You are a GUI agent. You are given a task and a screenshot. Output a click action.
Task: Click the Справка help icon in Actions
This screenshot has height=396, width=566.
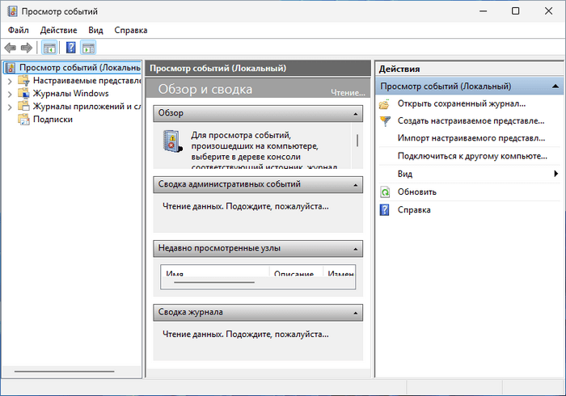[385, 210]
